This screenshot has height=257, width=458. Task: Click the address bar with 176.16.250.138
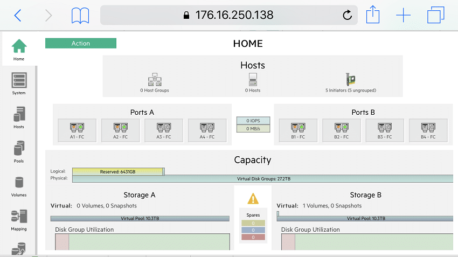pyautogui.click(x=228, y=15)
